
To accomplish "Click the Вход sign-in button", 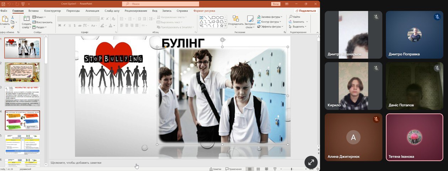I will pyautogui.click(x=276, y=4).
